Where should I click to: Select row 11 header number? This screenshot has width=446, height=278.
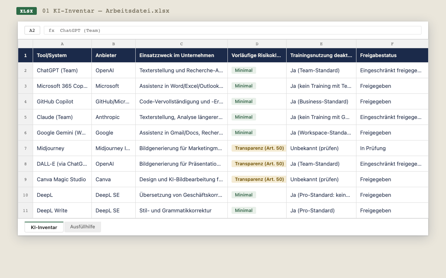[x=25, y=211]
